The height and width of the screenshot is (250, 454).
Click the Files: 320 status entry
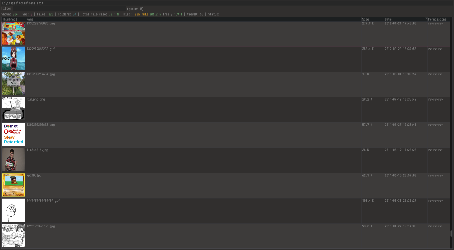point(45,14)
